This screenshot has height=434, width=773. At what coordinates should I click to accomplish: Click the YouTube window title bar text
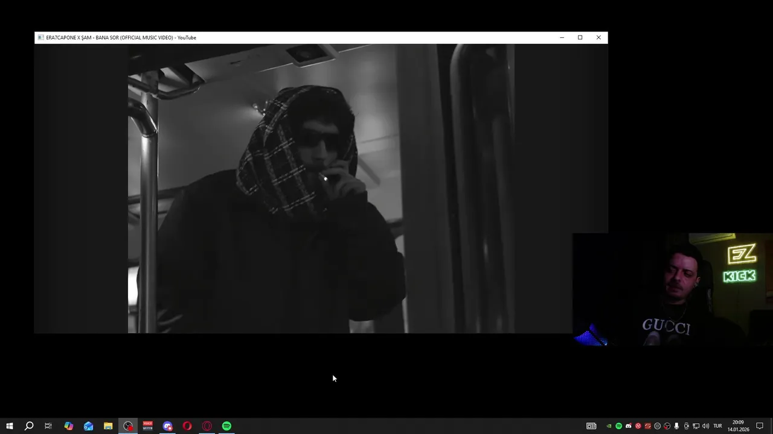click(121, 37)
